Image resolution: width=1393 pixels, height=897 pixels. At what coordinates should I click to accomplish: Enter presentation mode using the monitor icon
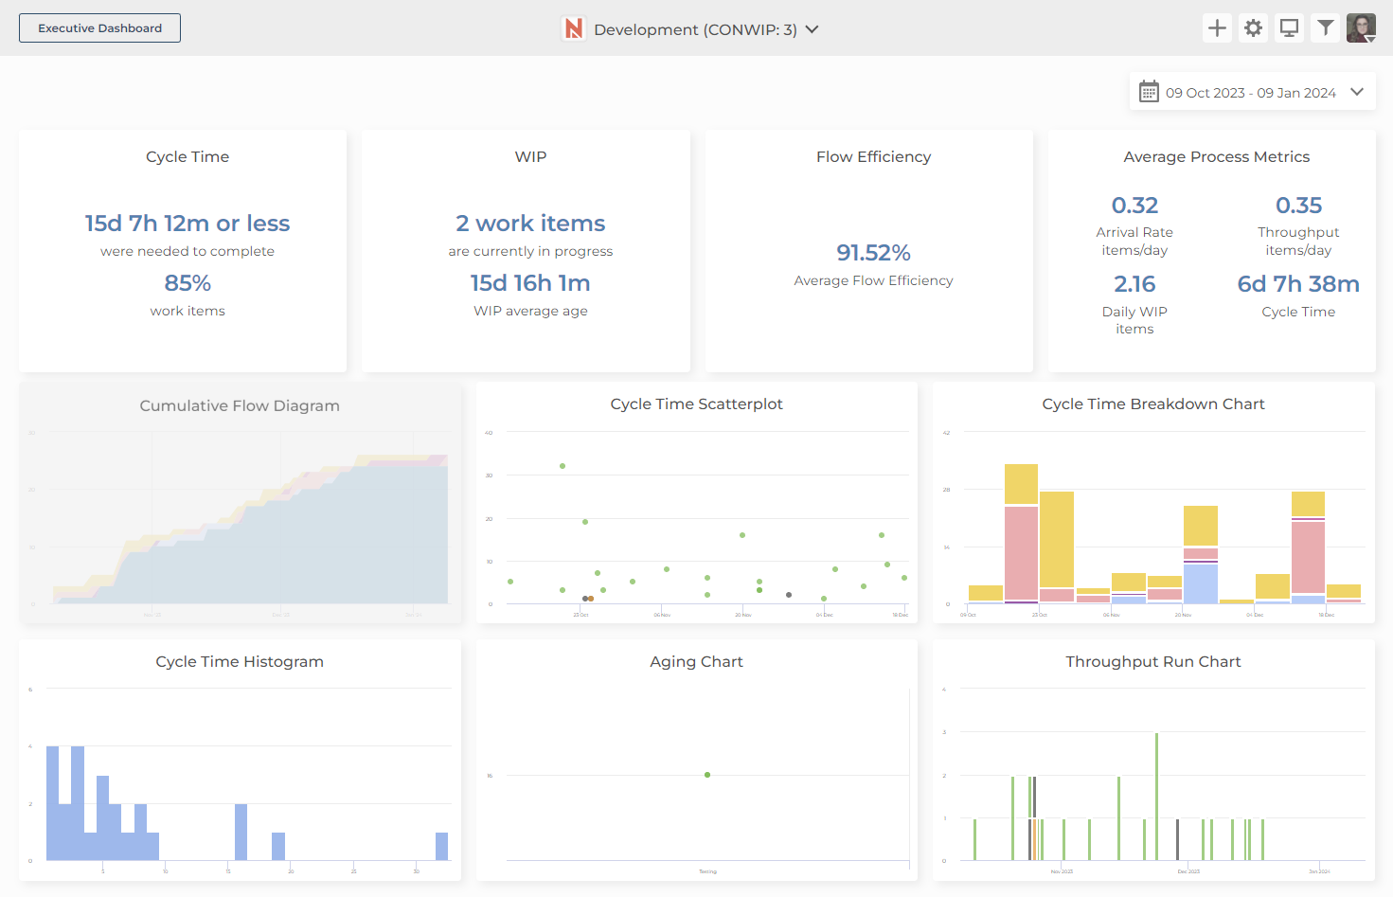(1289, 27)
